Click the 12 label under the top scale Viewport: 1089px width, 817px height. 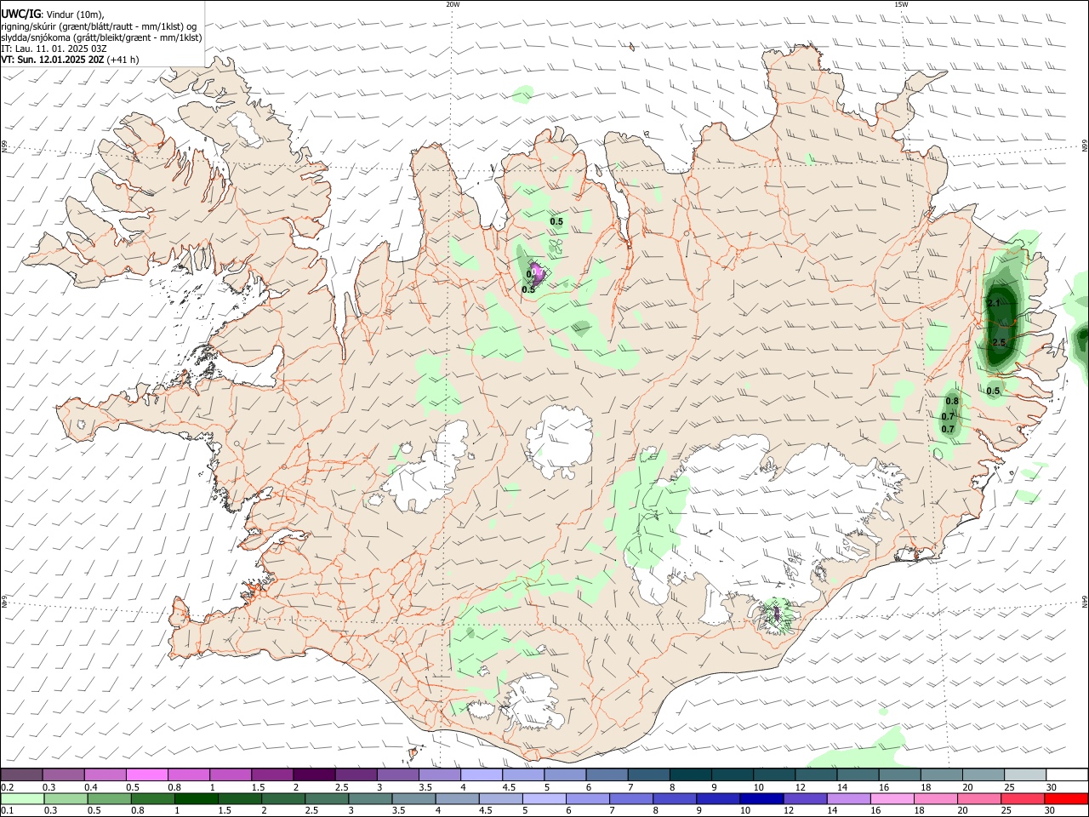point(800,787)
